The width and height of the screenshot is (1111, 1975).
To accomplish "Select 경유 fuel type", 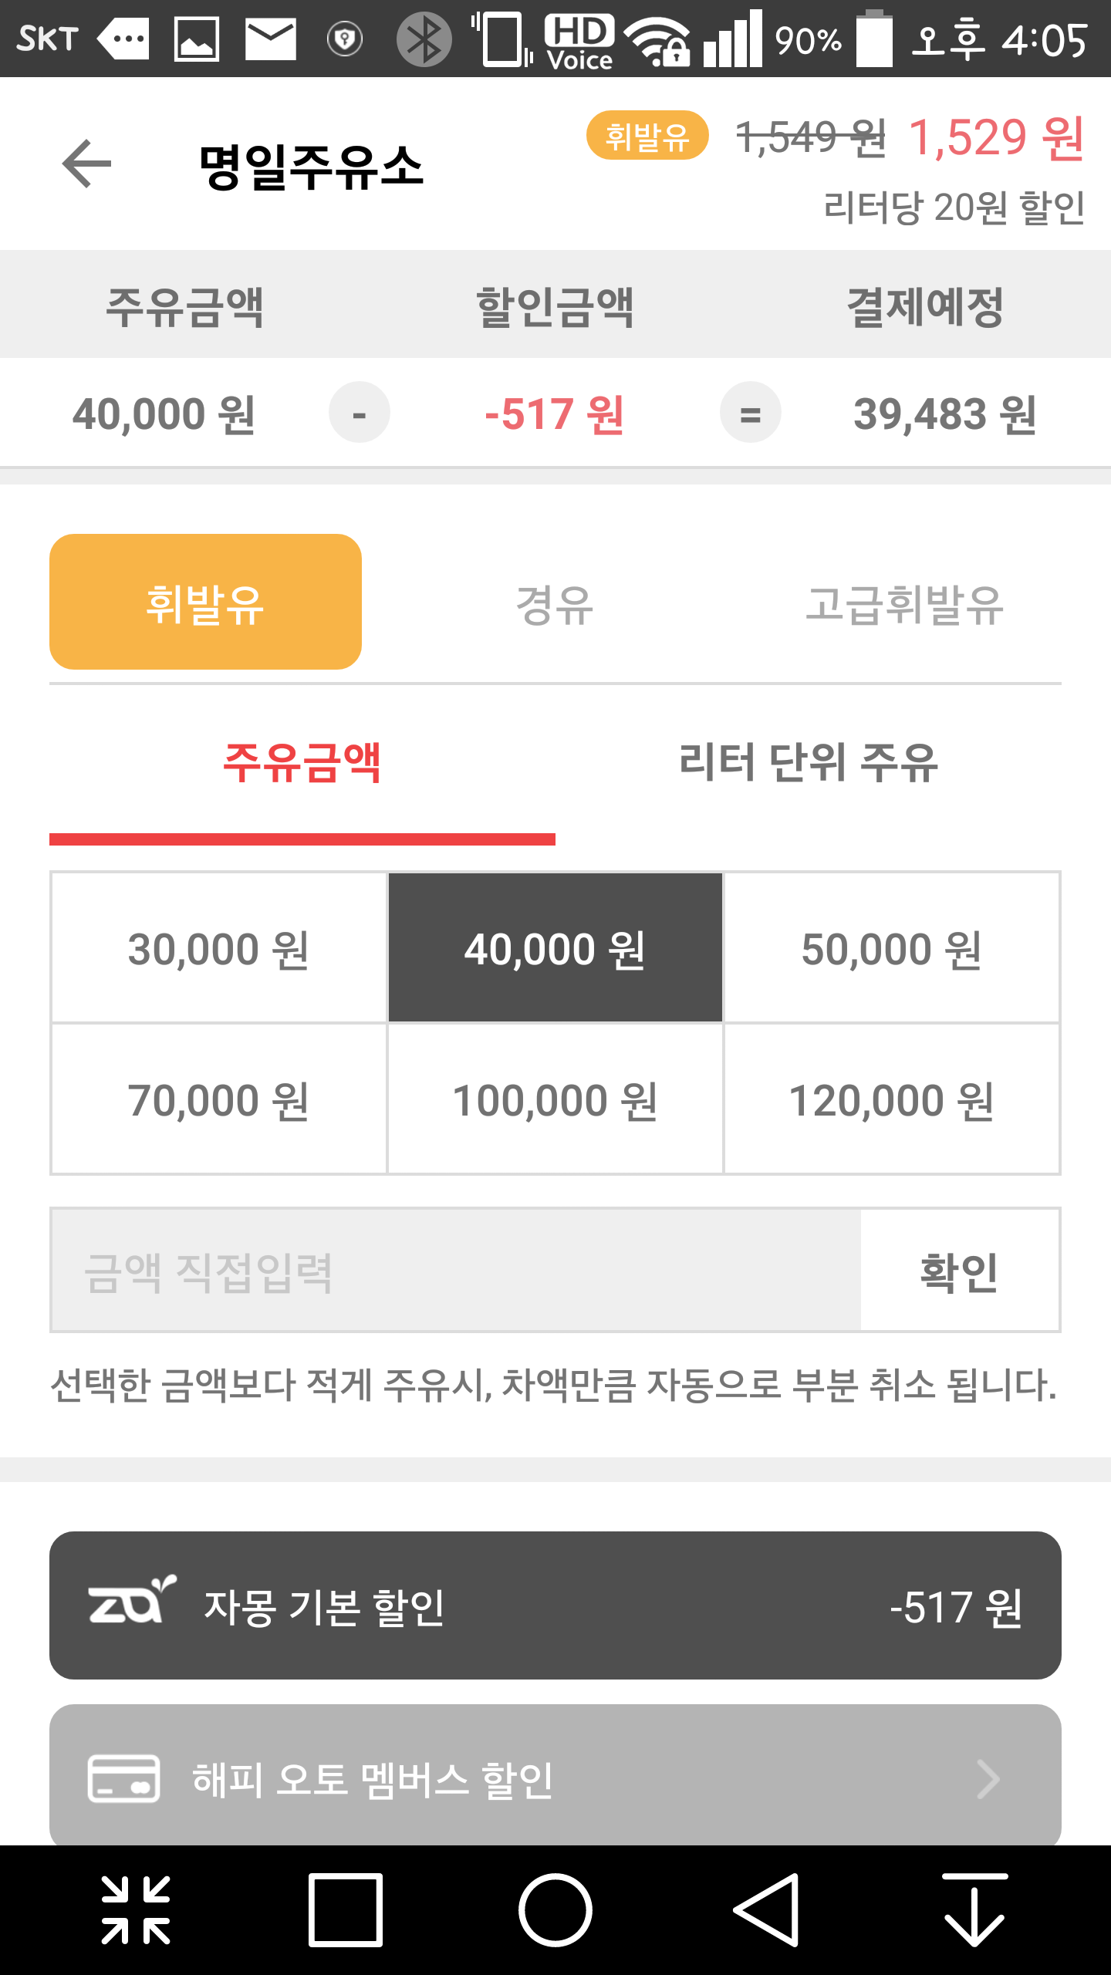I will point(554,605).
